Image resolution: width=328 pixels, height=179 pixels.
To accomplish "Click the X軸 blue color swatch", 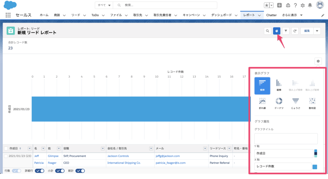I will click(x=315, y=167).
